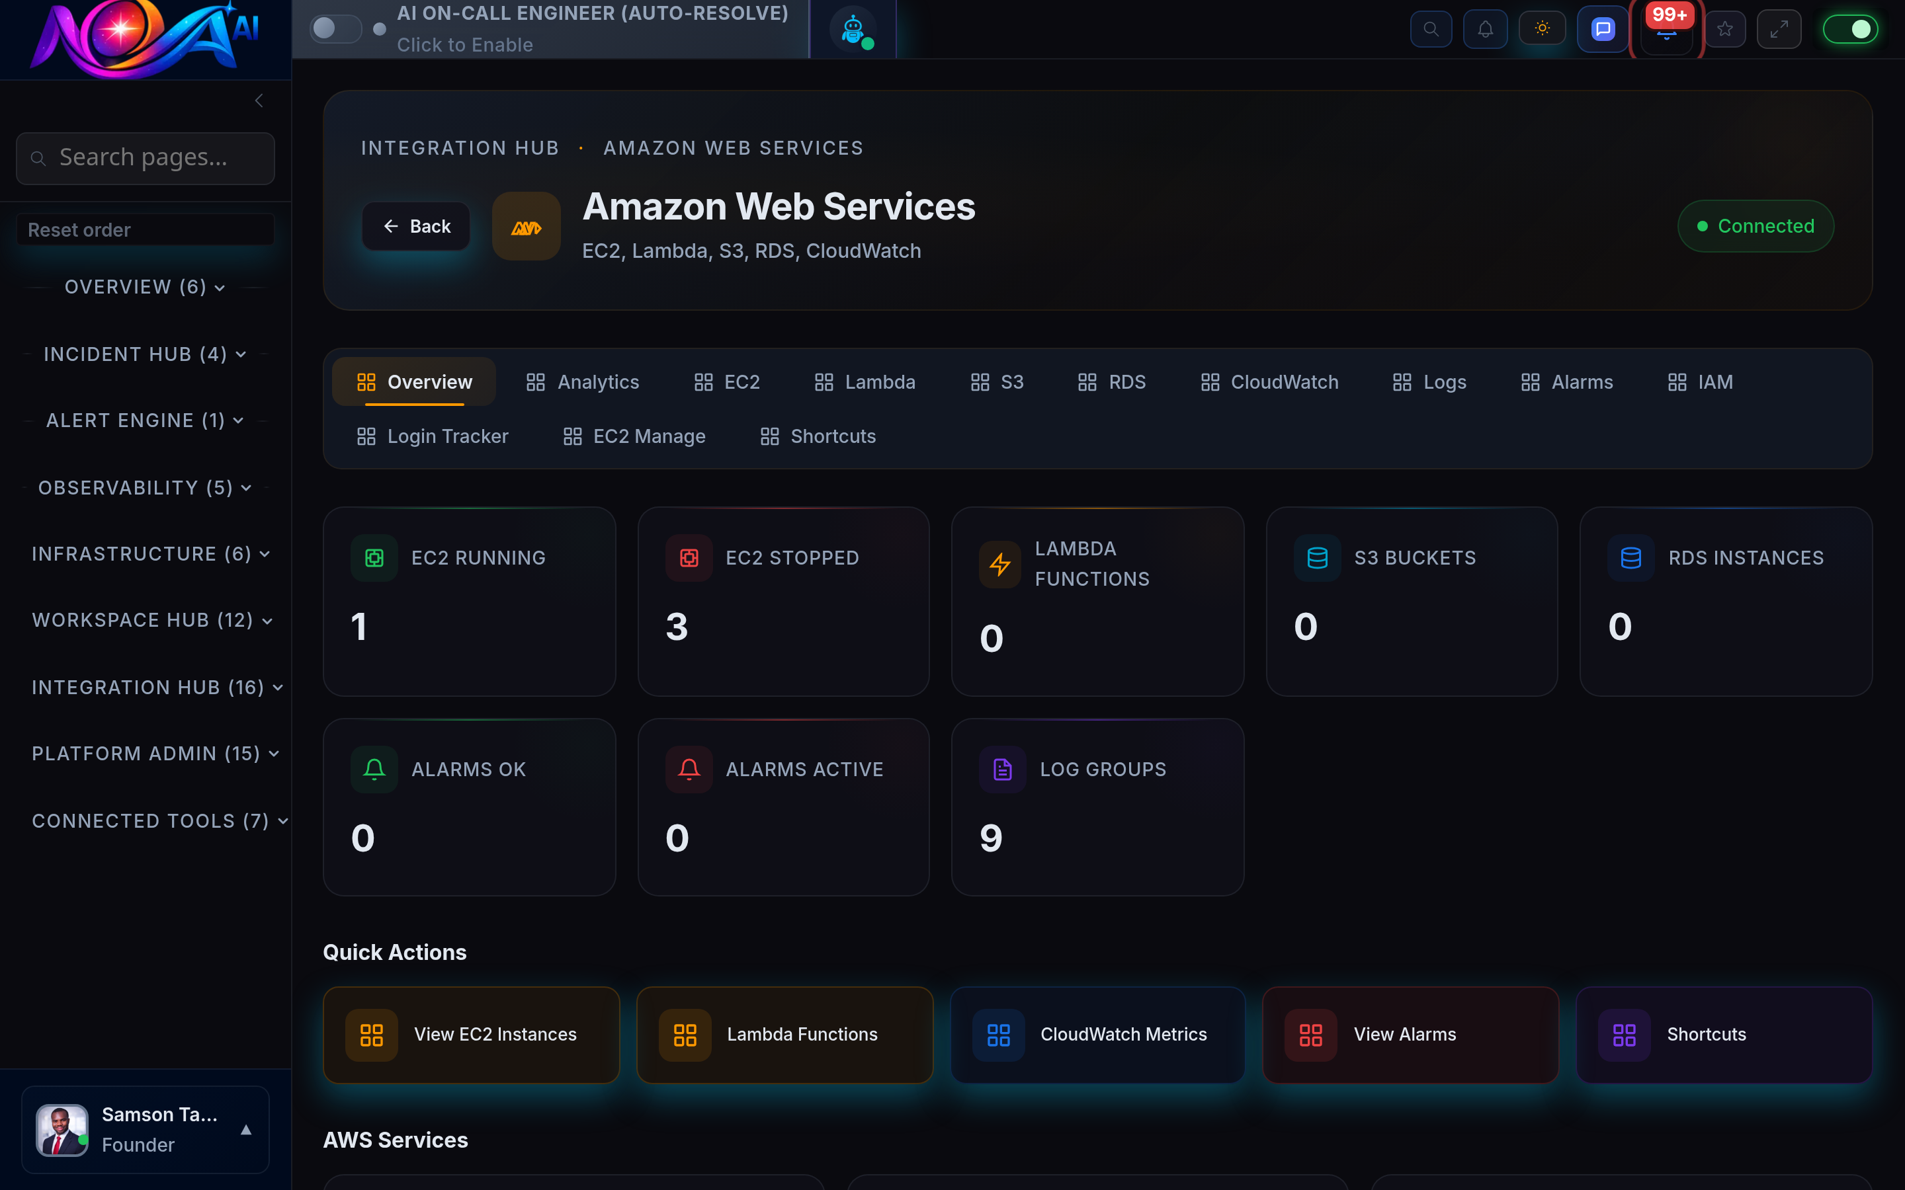Click the Search pages input field
The image size is (1905, 1190).
145,157
